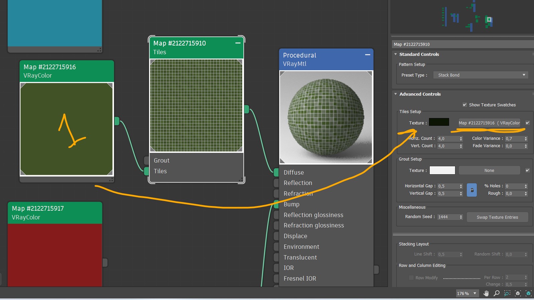Screen dimensions: 534x300
Task: Collapse the Procedural VRayMtl node
Action: [367, 55]
